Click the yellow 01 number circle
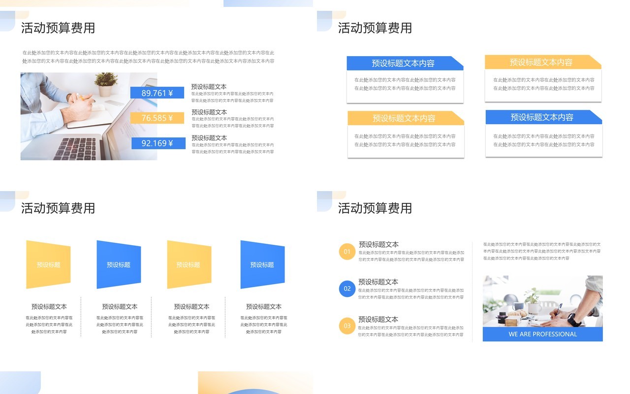Viewport: 630px width, 394px height. click(347, 251)
